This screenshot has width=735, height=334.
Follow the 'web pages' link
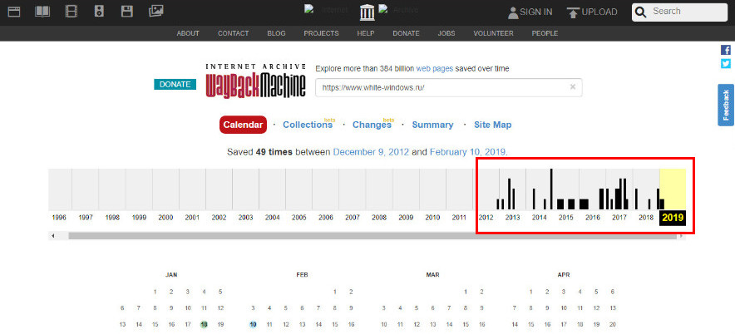point(435,68)
